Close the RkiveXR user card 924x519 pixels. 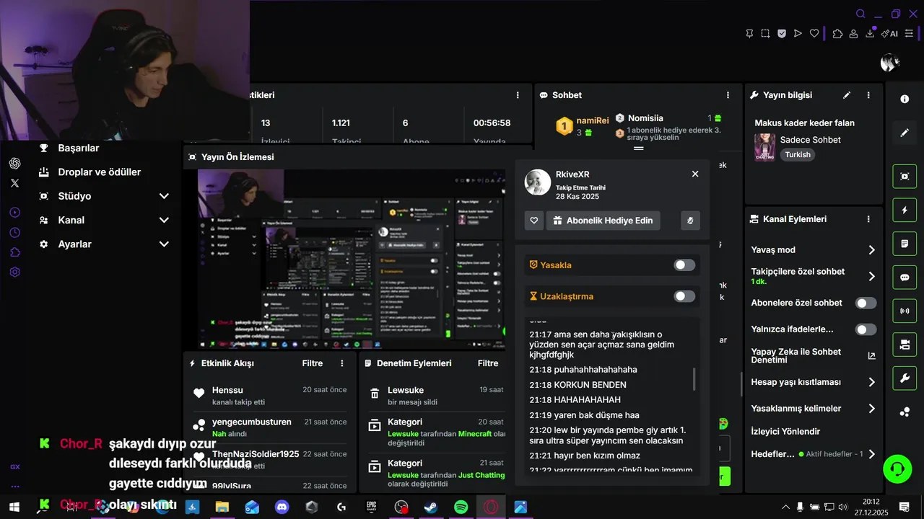695,174
